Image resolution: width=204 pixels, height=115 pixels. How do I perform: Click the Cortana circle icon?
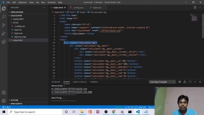(x=66, y=112)
